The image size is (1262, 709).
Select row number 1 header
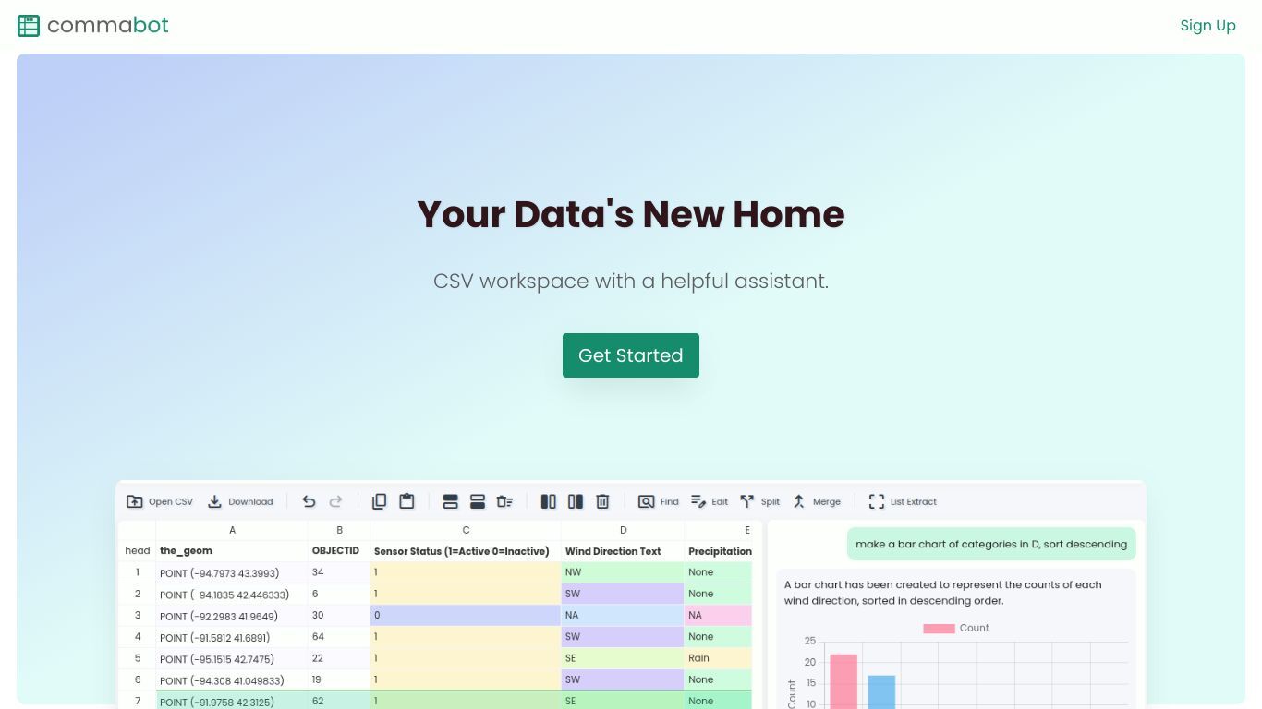(138, 572)
